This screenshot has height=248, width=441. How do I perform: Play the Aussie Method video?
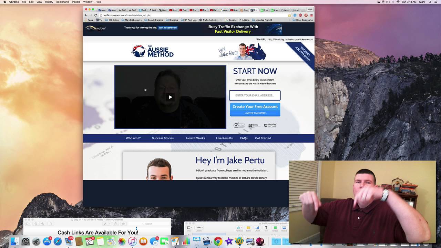(170, 97)
